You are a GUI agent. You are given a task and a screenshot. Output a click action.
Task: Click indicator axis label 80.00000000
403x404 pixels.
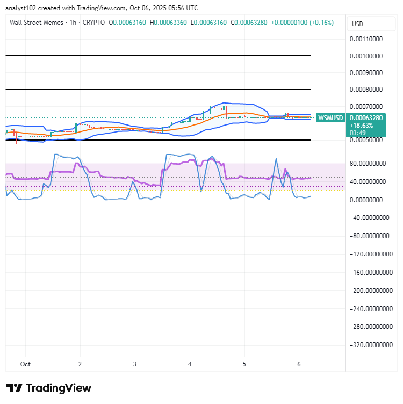click(x=368, y=164)
